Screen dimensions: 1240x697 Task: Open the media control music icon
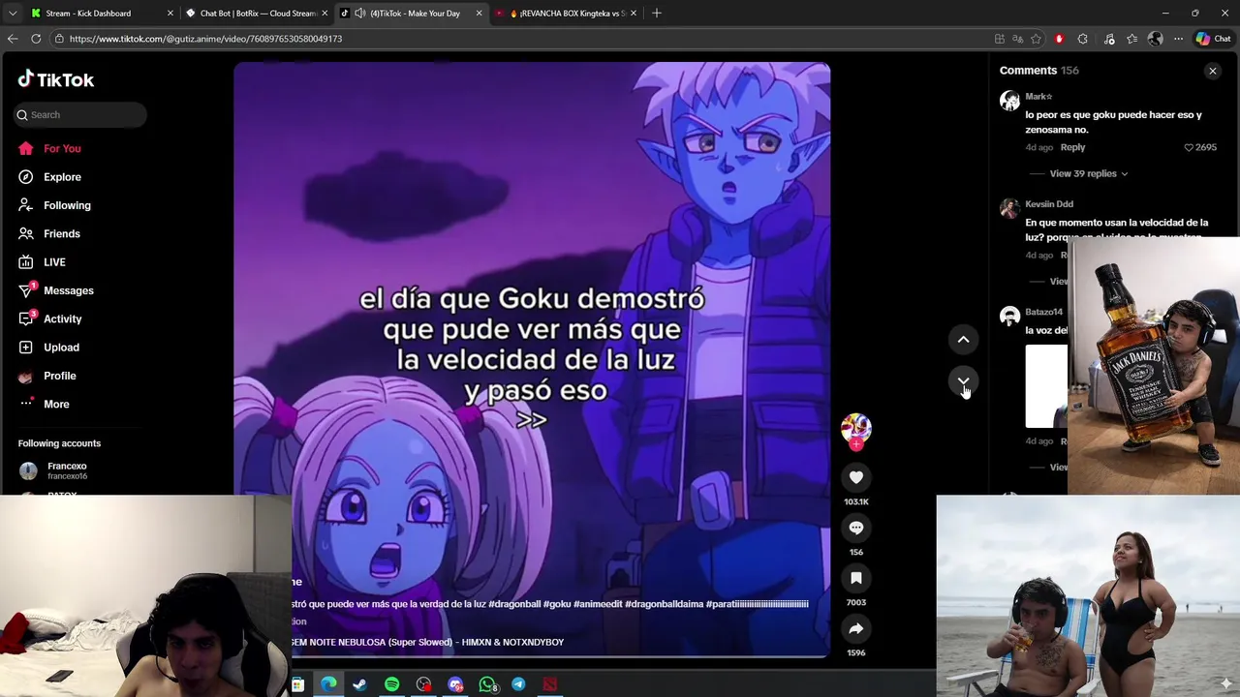click(x=1109, y=39)
